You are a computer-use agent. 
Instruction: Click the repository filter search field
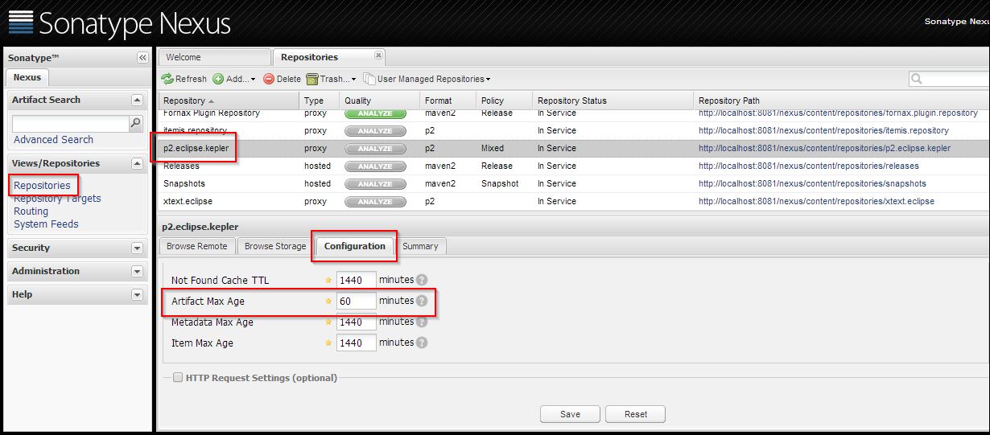tap(956, 79)
